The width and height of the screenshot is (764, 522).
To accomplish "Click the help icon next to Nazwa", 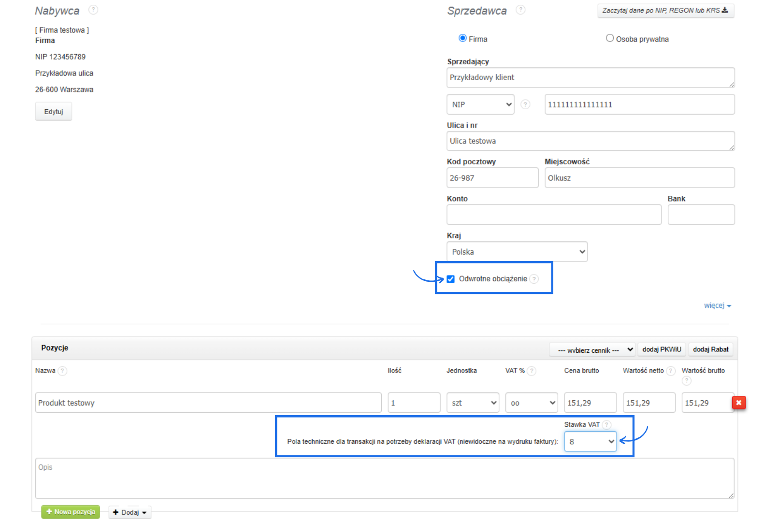I will click(x=62, y=371).
